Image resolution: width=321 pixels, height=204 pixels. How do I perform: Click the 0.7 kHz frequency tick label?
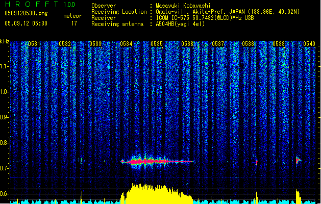point(5,168)
